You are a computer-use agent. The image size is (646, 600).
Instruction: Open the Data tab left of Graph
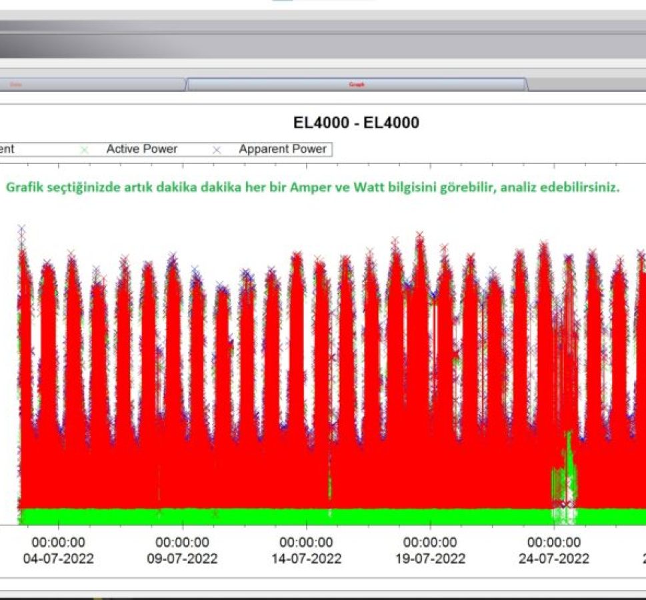(93, 85)
